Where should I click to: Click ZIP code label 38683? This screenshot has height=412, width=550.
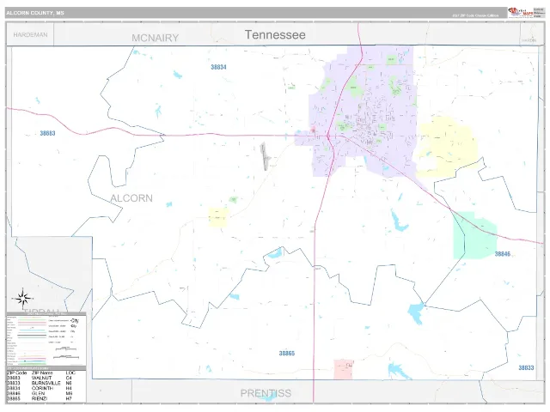(47, 133)
